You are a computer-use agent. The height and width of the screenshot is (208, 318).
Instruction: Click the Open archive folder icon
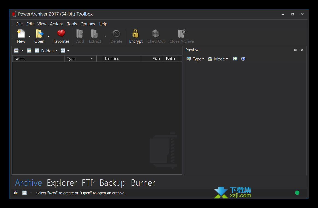coord(39,34)
